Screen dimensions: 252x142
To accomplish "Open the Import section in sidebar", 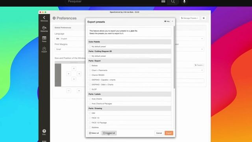I will (44, 49).
